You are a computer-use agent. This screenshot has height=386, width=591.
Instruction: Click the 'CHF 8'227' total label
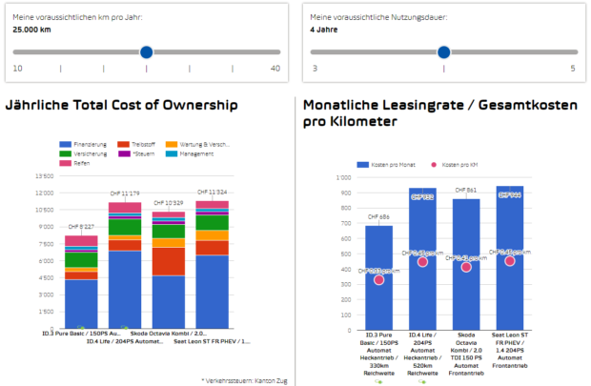(81, 227)
